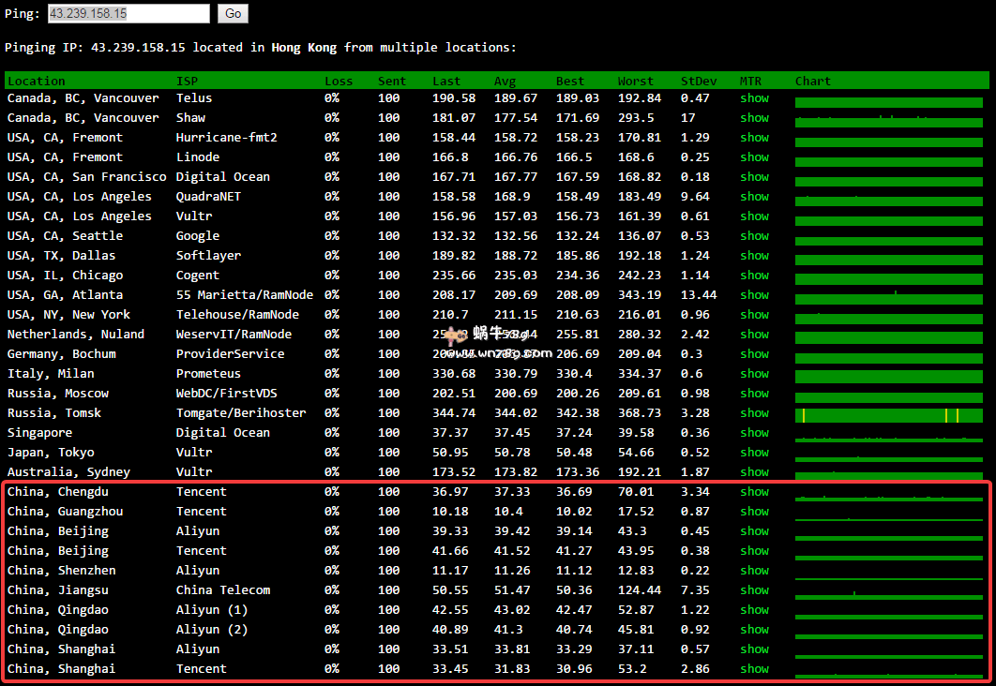This screenshot has height=686, width=996.
Task: Click the Ping IP address input field
Action: pyautogui.click(x=128, y=14)
